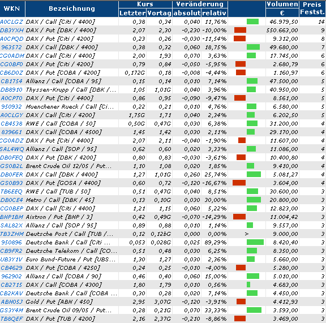Select 'Euro Bund-Future / Put [UBS...' description
This screenshot has width=326, height=323.
pos(71,260)
